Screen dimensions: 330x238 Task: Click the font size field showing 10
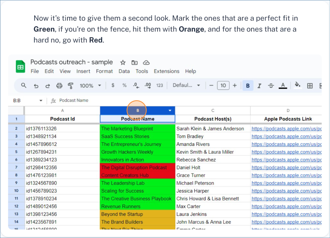click(223, 85)
